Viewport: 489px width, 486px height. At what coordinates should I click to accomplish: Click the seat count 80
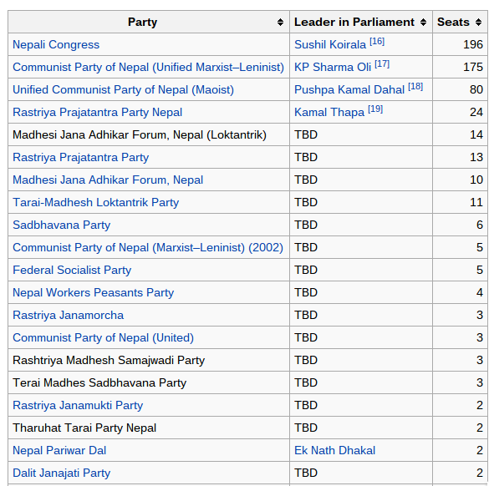(476, 89)
